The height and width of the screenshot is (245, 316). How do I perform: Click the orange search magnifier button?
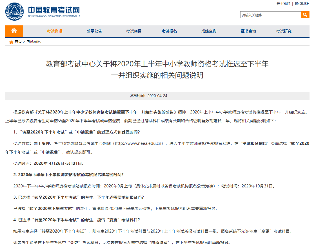coord(305,15)
